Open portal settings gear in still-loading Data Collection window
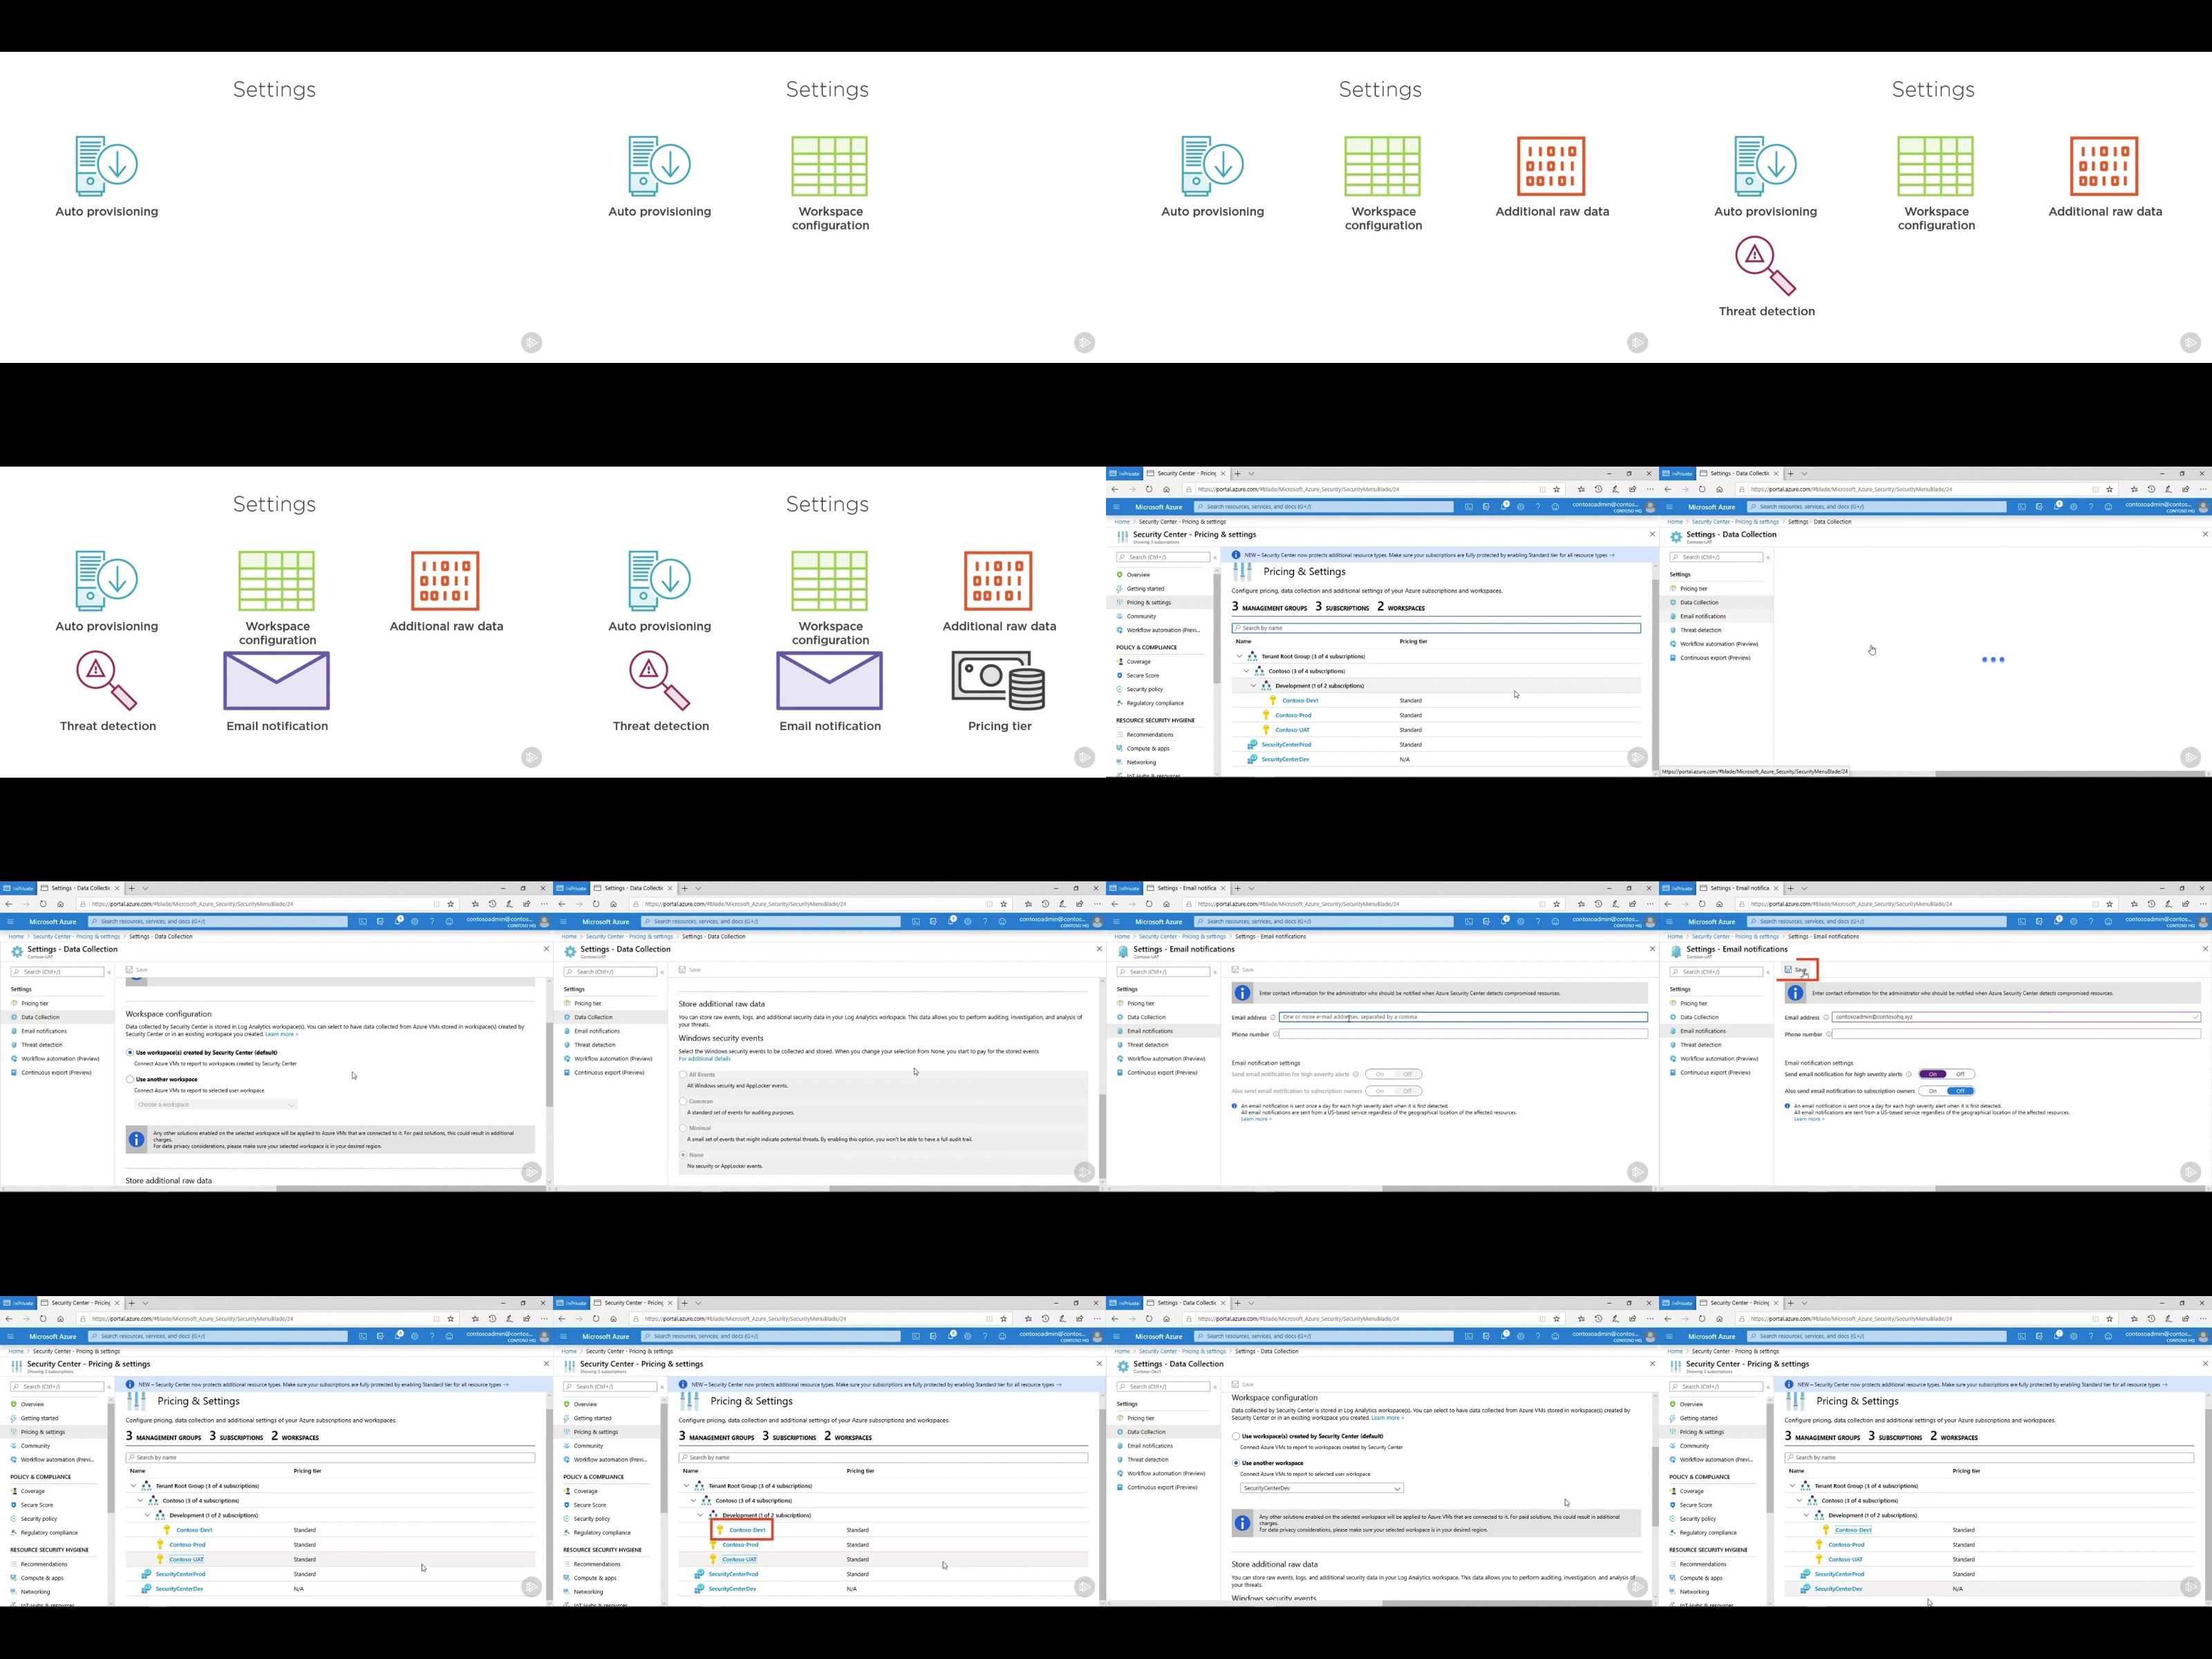The height and width of the screenshot is (1659, 2212). coord(2073,507)
